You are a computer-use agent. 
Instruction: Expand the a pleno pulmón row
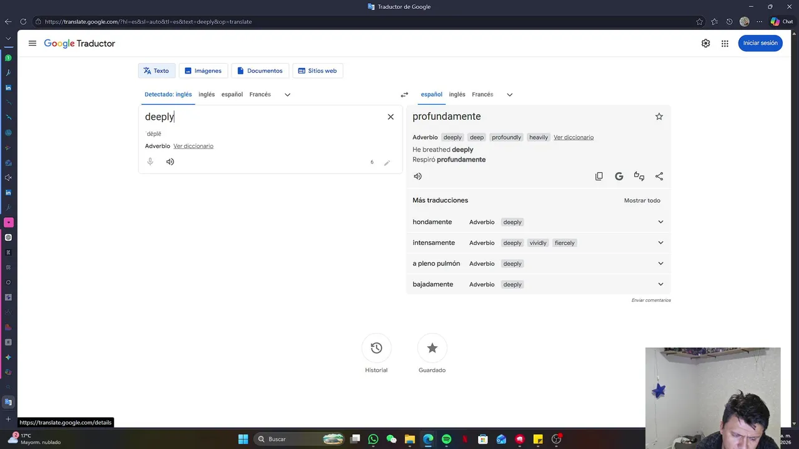[660, 263]
